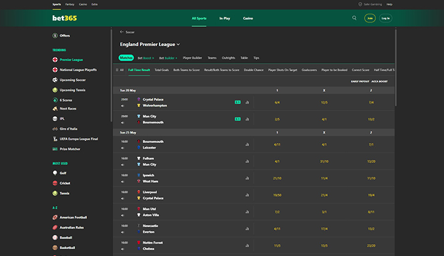Toggle sound icon for Man Utd v Aston Villa

(123, 215)
